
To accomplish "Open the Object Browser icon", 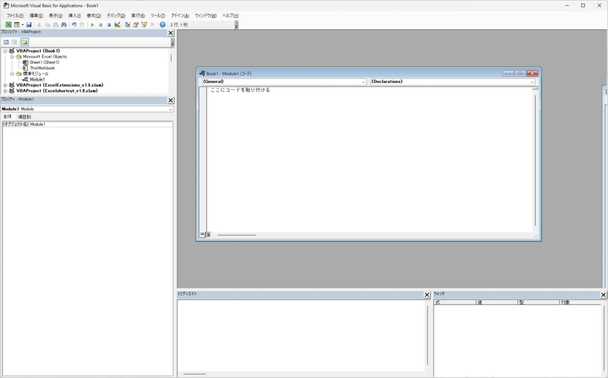I will [x=144, y=25].
